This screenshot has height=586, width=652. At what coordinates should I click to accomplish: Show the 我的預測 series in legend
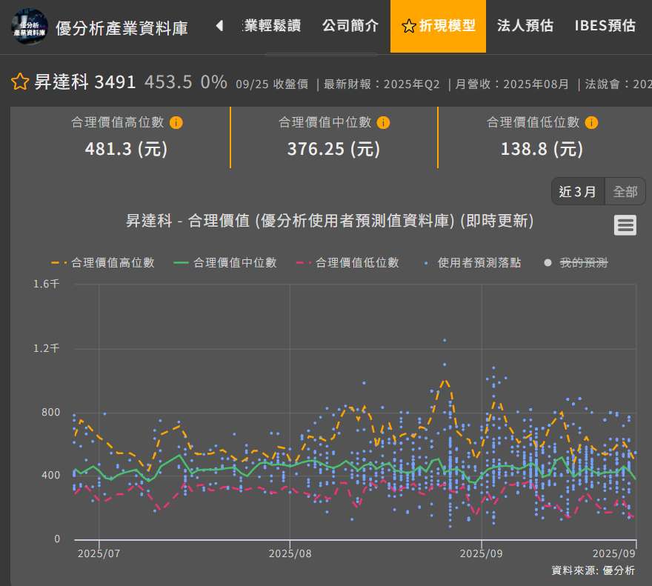pos(576,262)
